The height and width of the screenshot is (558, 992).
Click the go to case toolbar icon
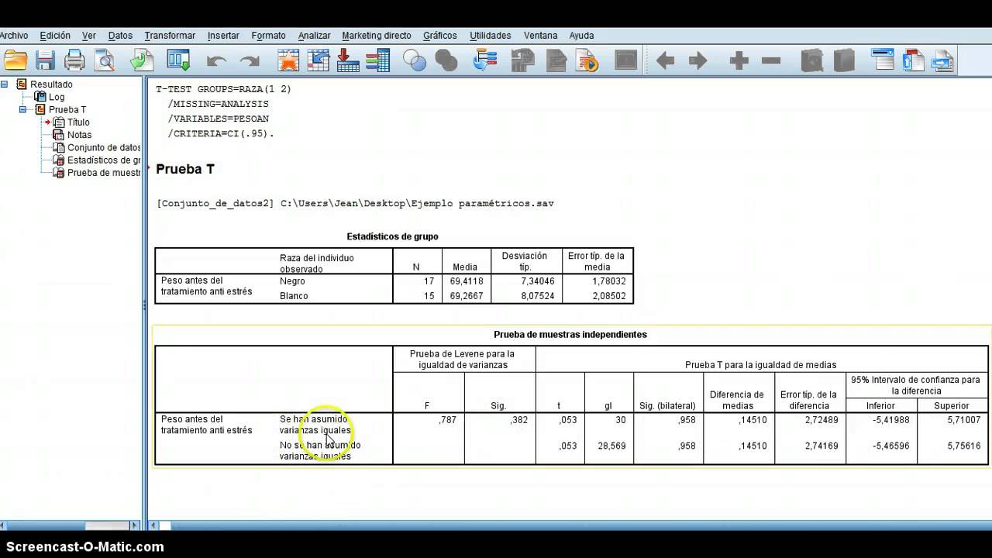click(x=319, y=60)
